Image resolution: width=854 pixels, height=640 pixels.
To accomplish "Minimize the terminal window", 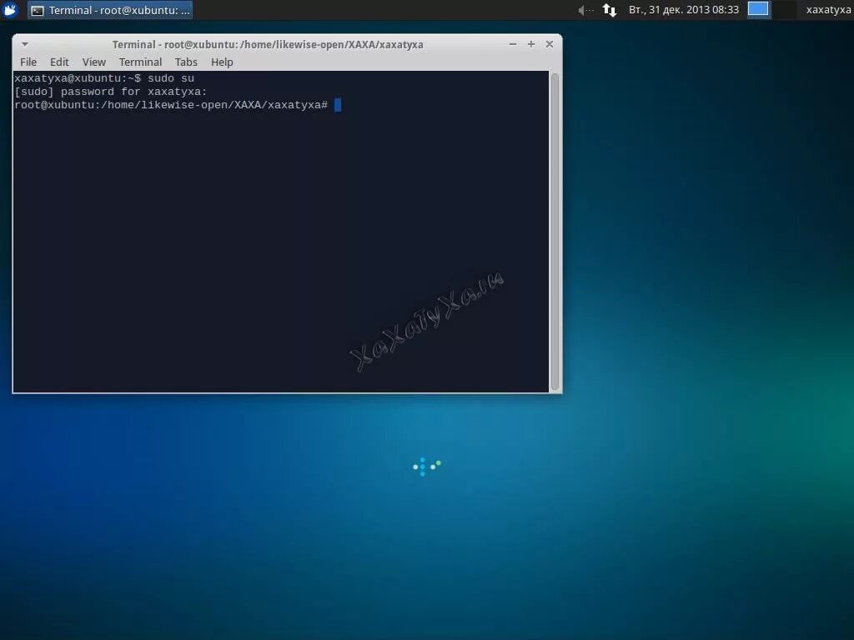I will coord(513,44).
